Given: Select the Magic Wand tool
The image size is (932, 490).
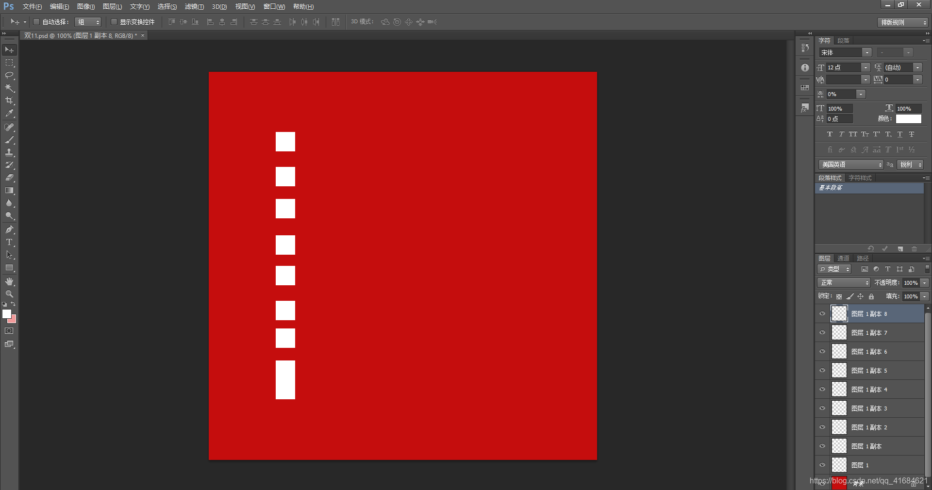Looking at the screenshot, I should 9,88.
